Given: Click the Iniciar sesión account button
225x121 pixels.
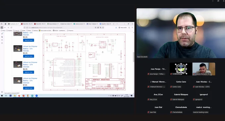Looking at the screenshot, I should click(123, 28).
